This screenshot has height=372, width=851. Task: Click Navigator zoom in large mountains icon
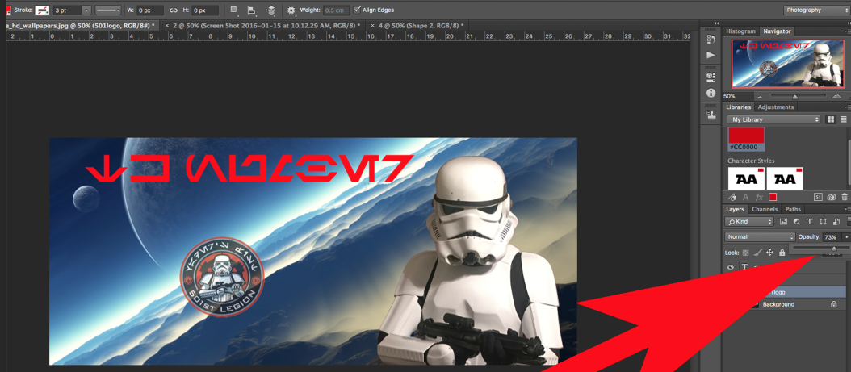point(836,96)
